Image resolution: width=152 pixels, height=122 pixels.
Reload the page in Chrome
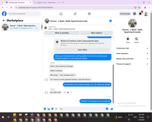click(x=11, y=8)
